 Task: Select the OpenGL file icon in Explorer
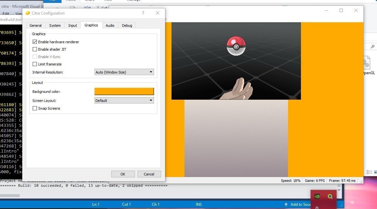pyautogui.click(x=366, y=63)
